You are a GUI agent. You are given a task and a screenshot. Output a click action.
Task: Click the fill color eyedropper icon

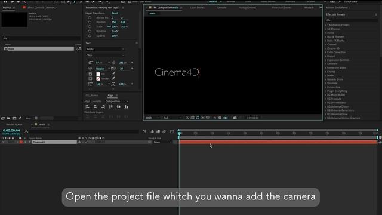(113, 74)
